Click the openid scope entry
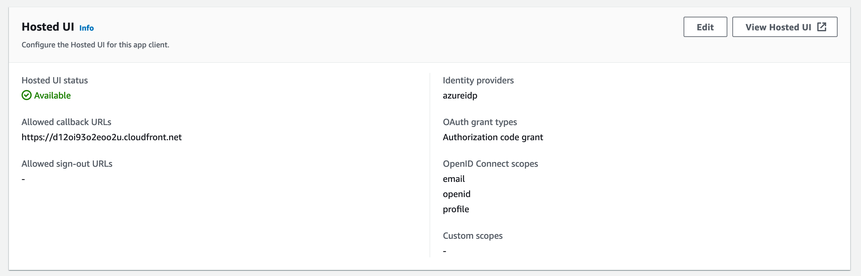Screen dimensions: 861x276 (456, 194)
